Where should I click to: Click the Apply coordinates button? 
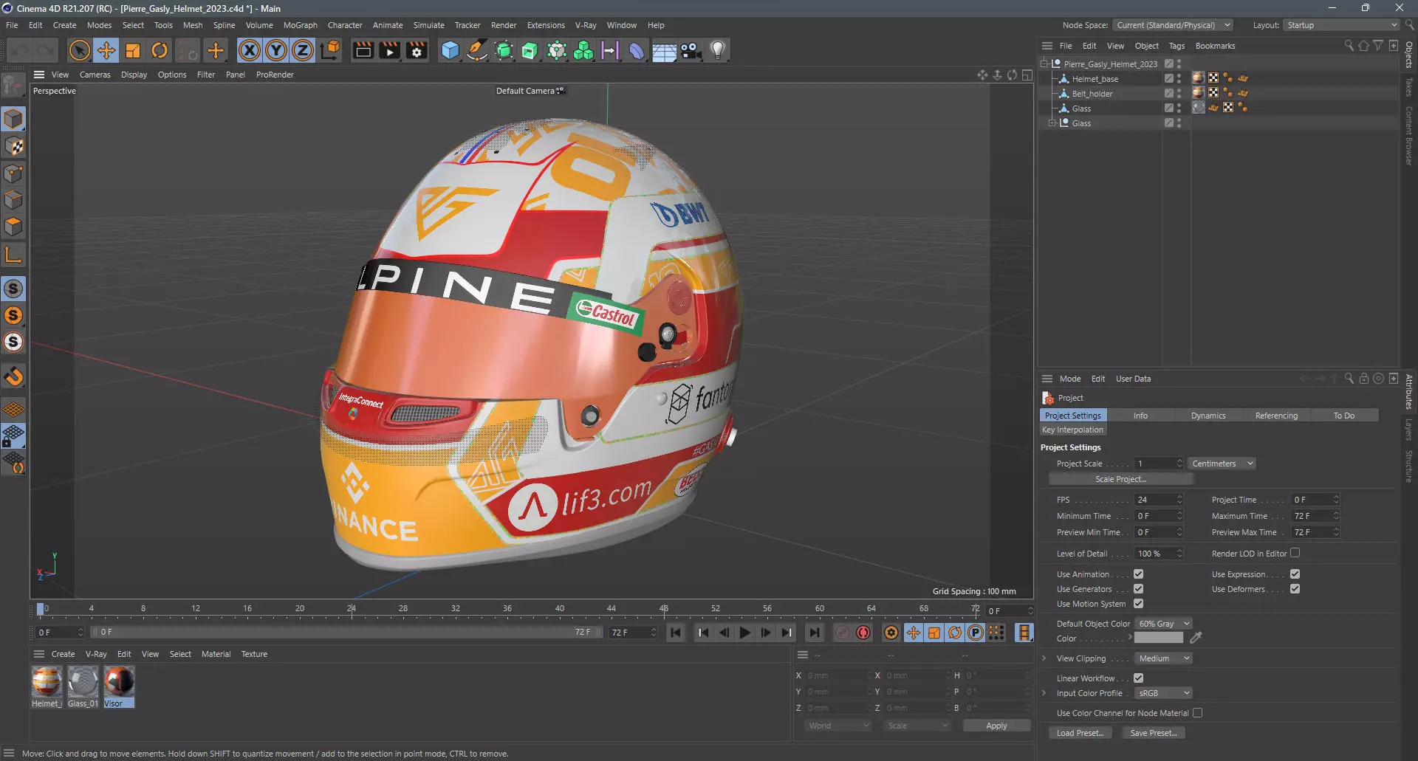tap(996, 726)
